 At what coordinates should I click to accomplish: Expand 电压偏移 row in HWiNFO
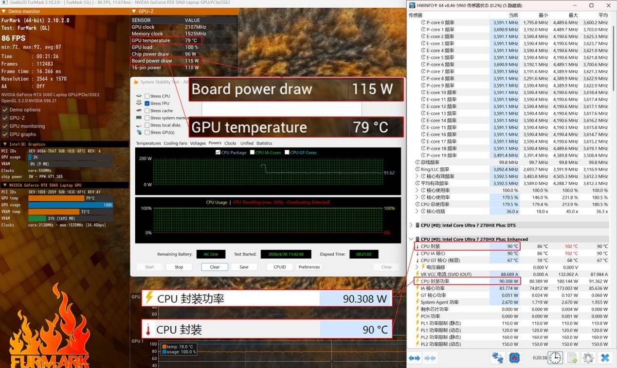click(x=417, y=267)
